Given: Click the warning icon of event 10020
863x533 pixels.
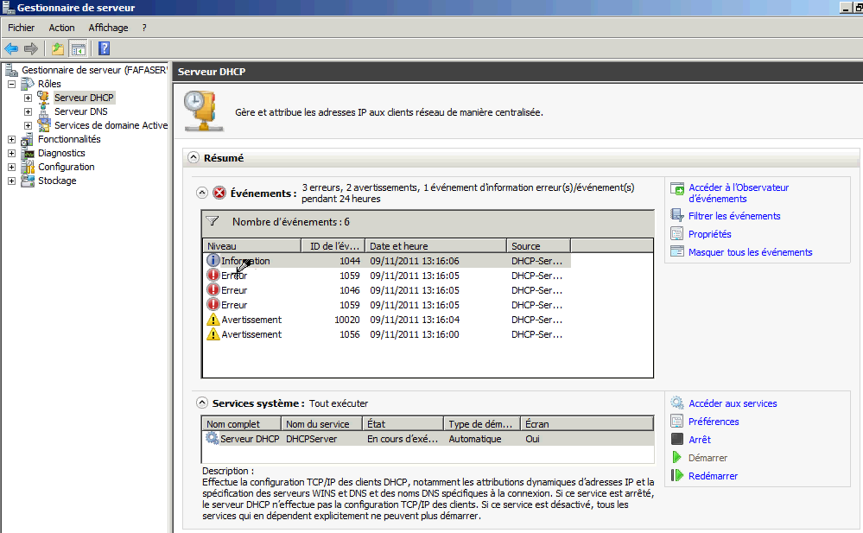Looking at the screenshot, I should (x=213, y=320).
